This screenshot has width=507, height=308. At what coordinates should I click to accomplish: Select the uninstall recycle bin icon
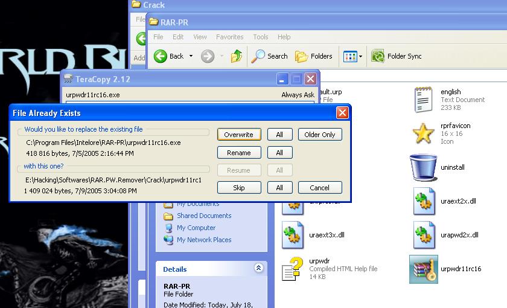423,167
